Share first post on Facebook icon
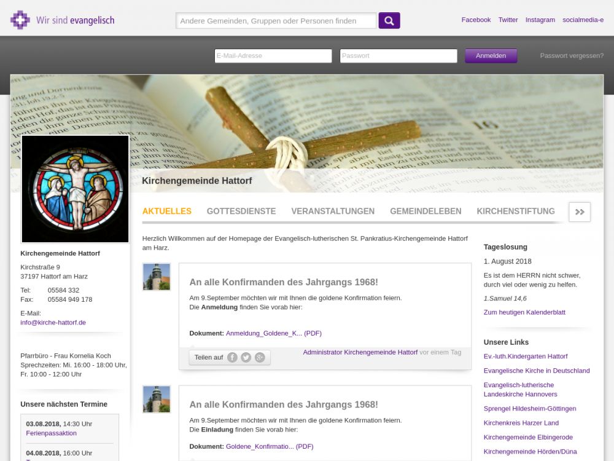This screenshot has height=461, width=614. (232, 357)
